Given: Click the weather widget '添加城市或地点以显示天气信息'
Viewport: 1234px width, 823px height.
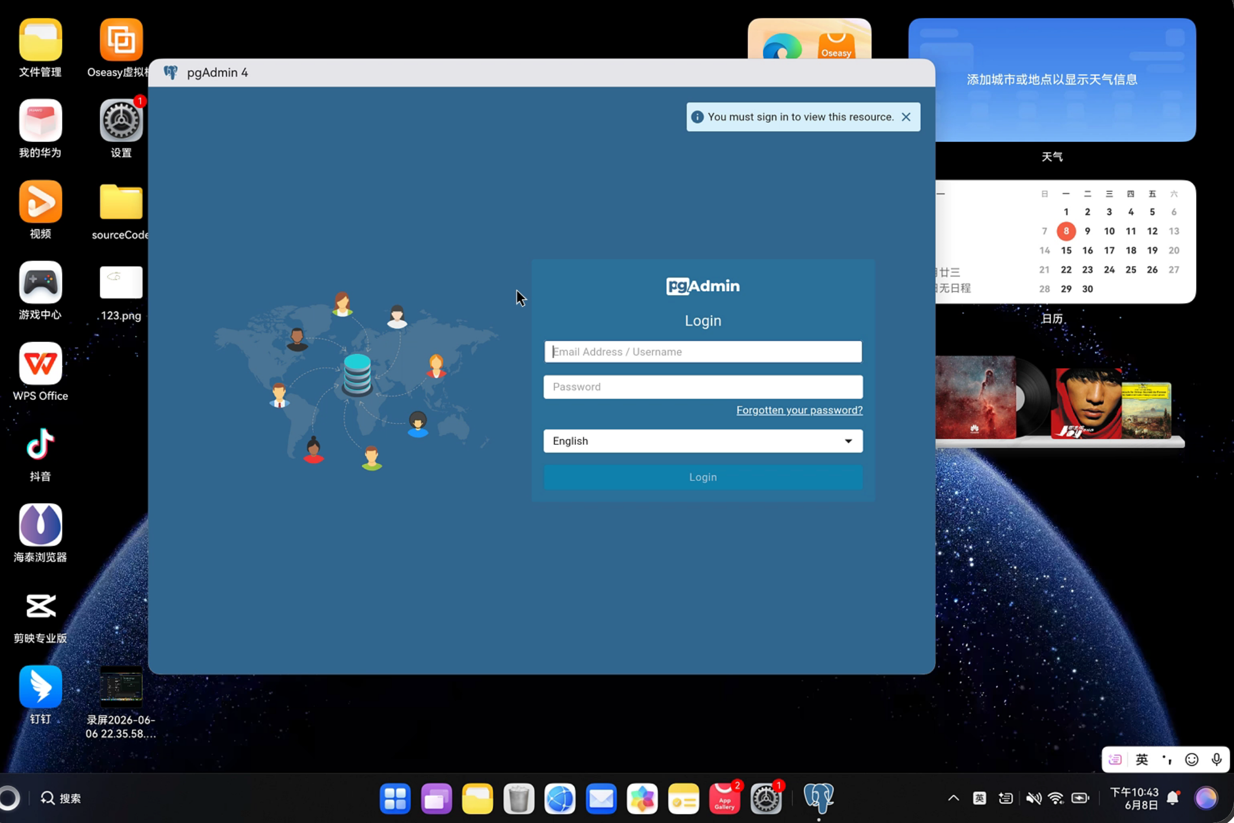Looking at the screenshot, I should pyautogui.click(x=1052, y=80).
